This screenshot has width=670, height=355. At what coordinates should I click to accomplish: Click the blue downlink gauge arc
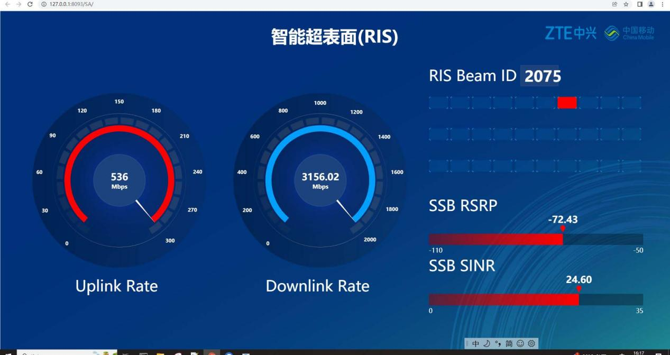click(x=320, y=129)
